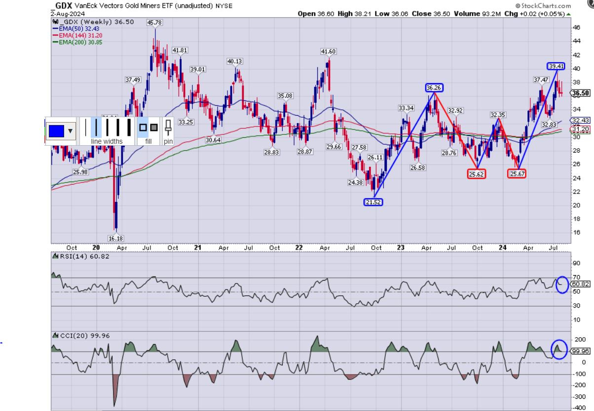Click the 99.96 CCI value tag

coord(580,351)
